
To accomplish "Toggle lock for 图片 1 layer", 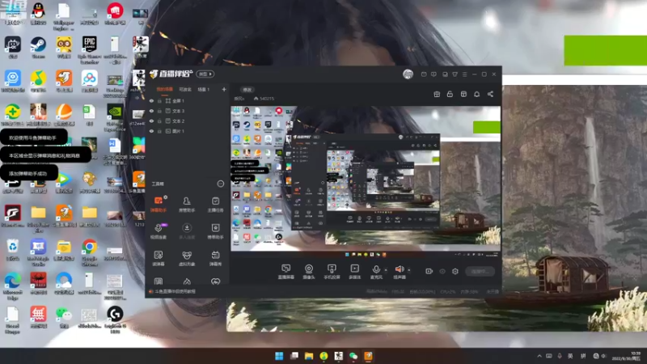I will pyautogui.click(x=159, y=131).
